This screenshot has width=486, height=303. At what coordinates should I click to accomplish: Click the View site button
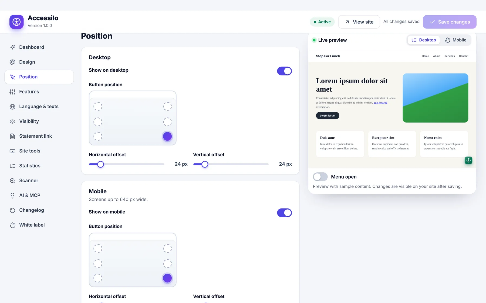click(359, 22)
